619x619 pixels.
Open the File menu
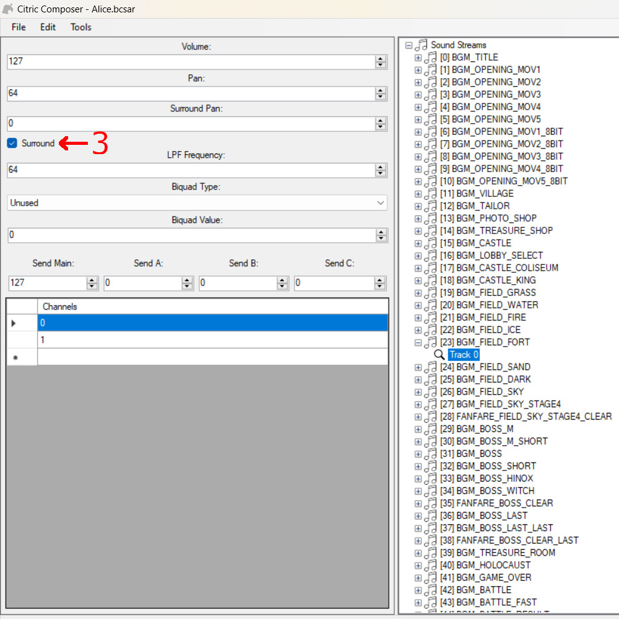(x=19, y=27)
